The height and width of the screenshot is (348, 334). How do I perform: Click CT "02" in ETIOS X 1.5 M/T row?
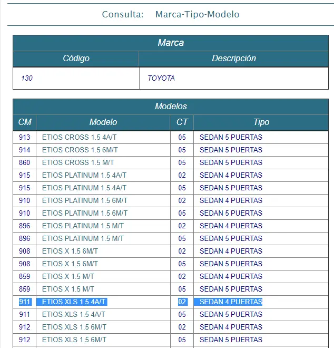click(x=182, y=276)
